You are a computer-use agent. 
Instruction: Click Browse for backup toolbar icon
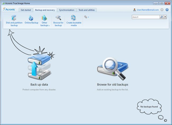pyautogui.click(x=58, y=18)
